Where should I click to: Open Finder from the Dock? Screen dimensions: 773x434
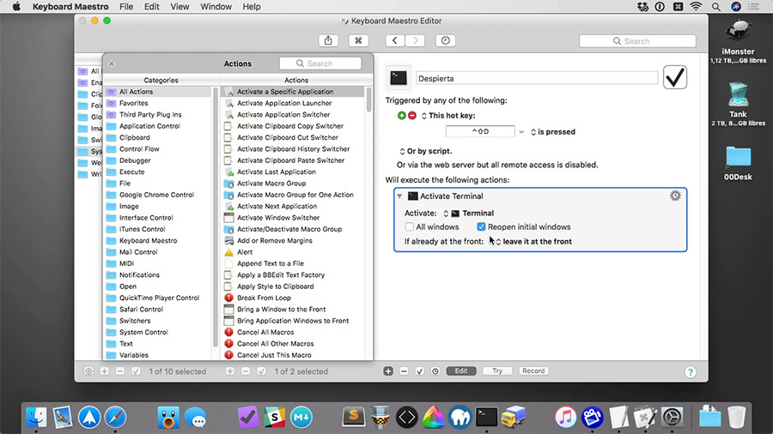point(36,417)
